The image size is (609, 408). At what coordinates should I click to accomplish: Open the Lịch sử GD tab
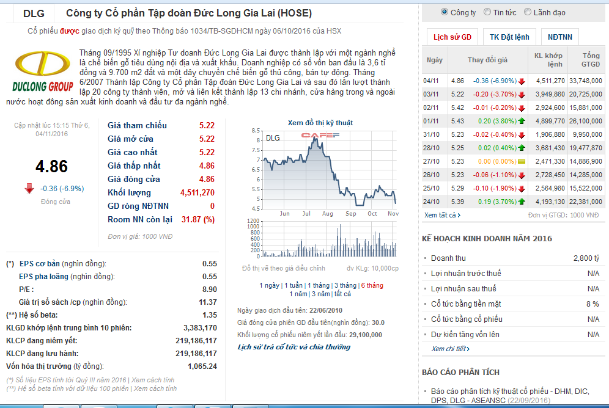point(452,37)
